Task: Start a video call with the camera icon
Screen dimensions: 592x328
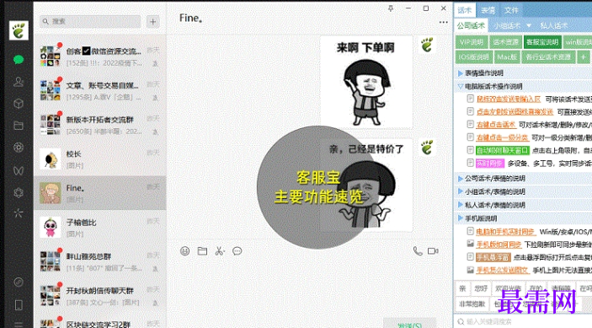Action: click(x=433, y=251)
